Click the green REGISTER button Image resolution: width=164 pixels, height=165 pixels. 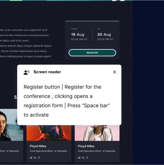tap(92, 53)
